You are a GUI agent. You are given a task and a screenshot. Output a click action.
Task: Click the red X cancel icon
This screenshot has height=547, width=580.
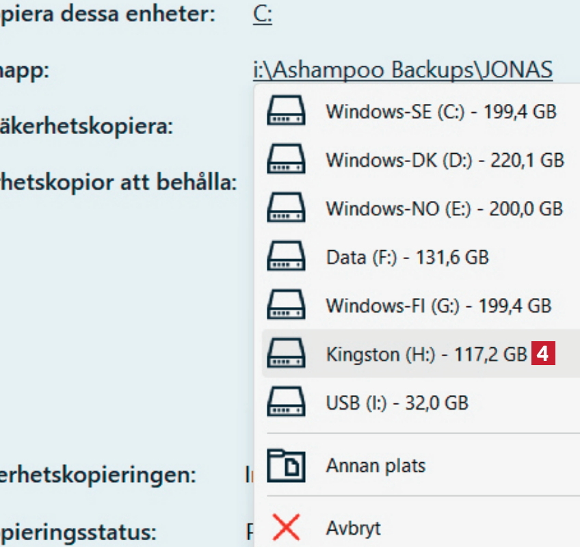[286, 528]
